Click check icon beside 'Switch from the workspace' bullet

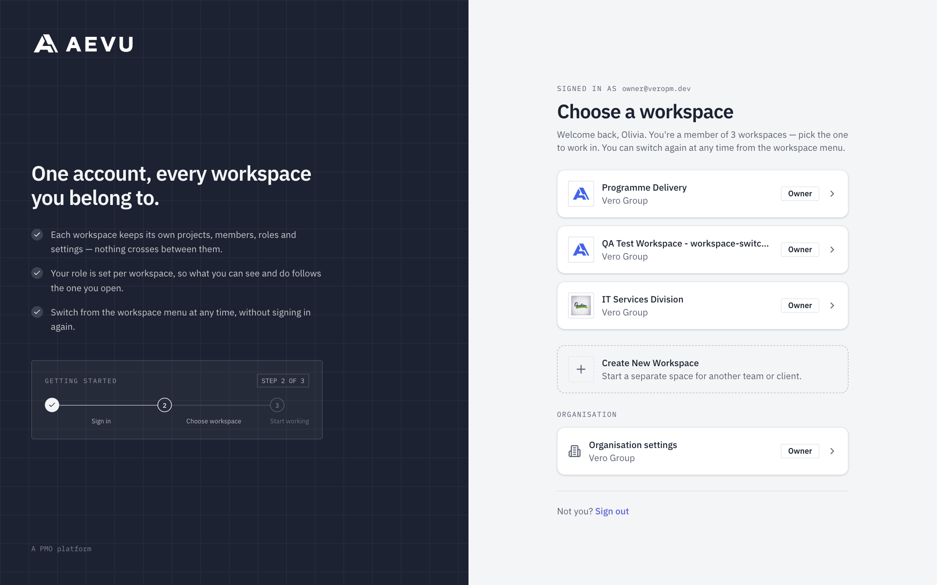37,312
